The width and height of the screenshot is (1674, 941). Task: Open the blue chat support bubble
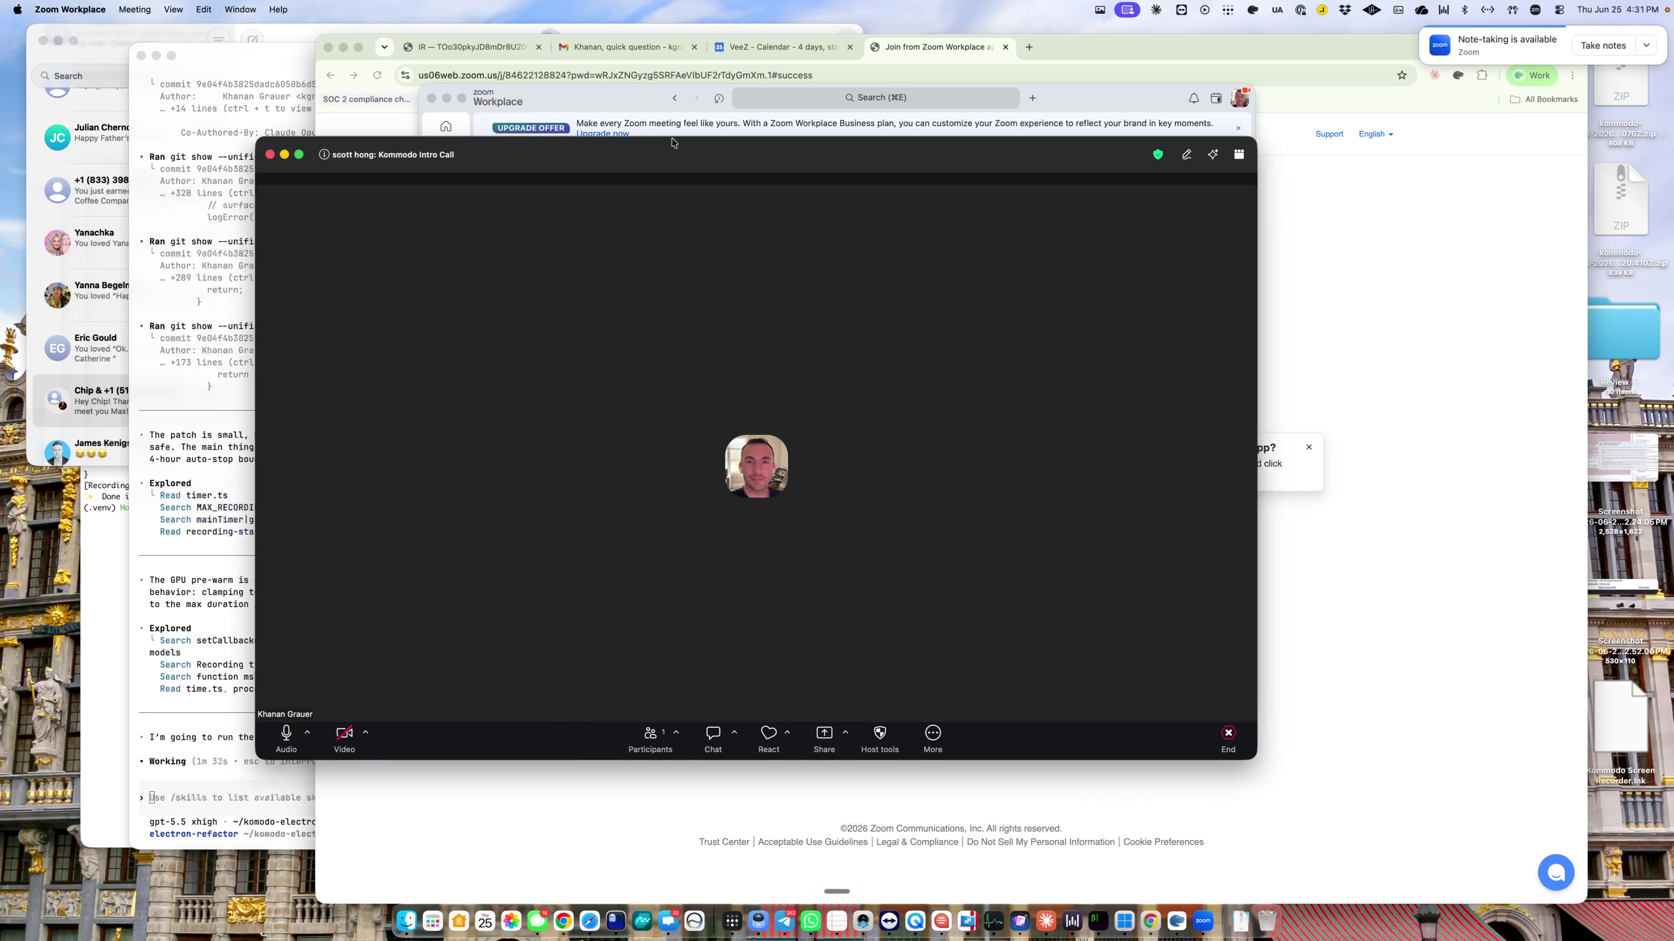coord(1556,872)
